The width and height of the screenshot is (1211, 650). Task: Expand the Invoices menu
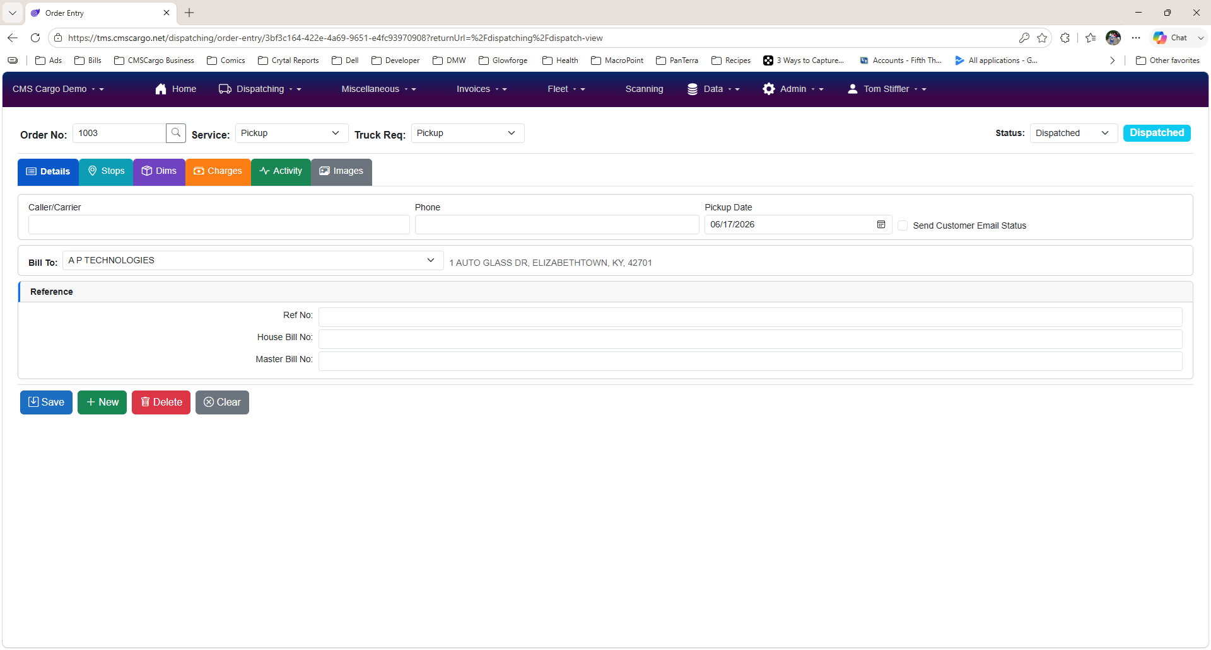[481, 89]
